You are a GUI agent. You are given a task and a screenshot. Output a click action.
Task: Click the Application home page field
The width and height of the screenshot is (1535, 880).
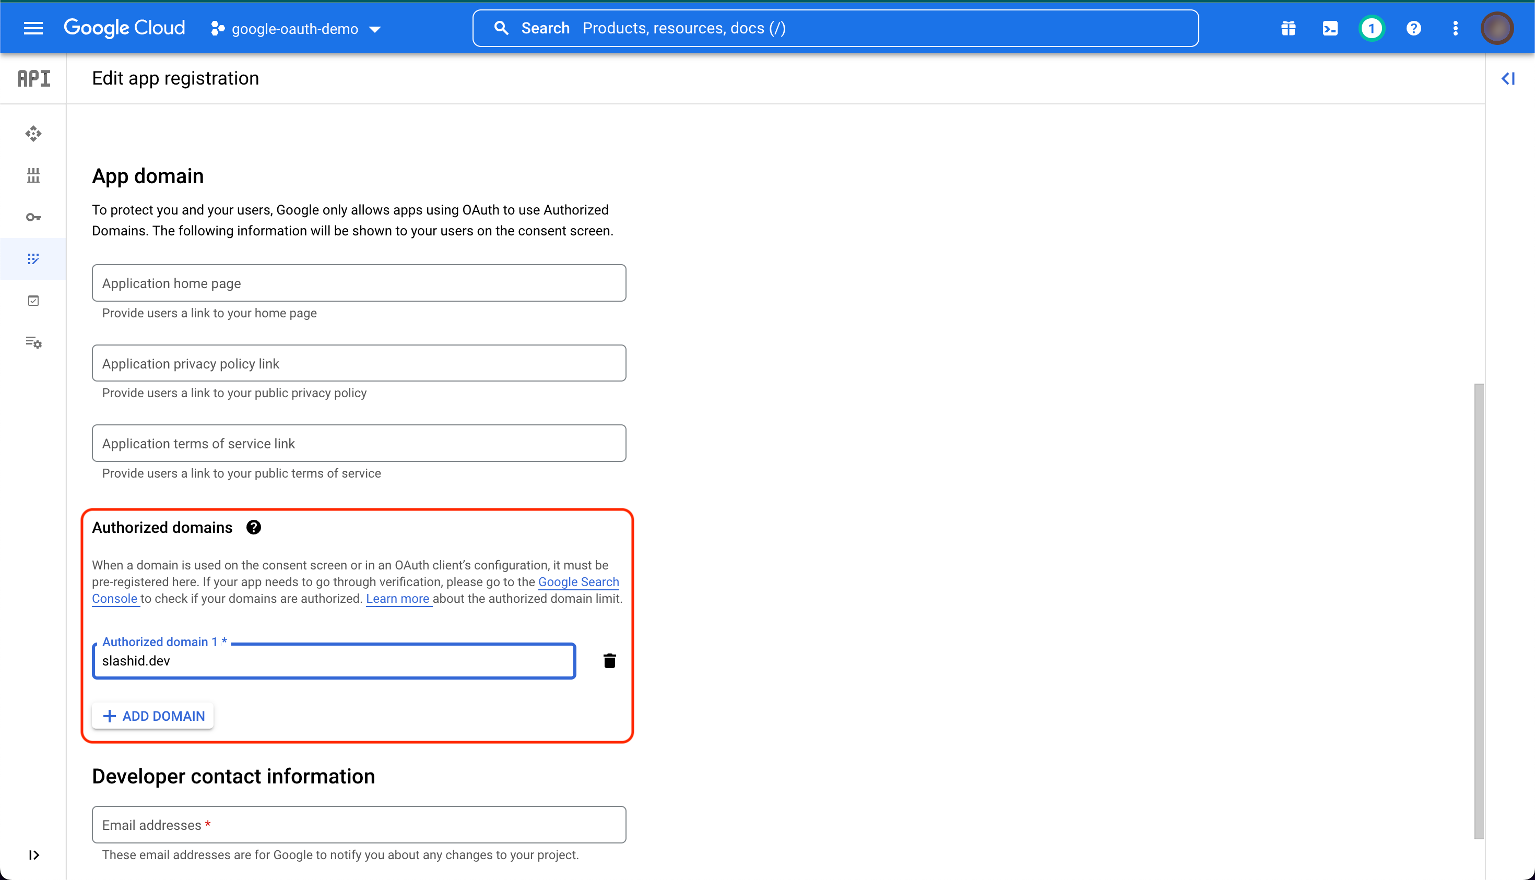coord(359,283)
